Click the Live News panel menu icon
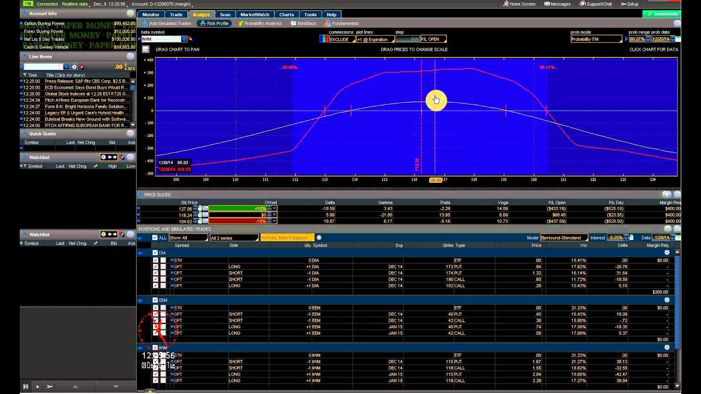Image resolution: width=701 pixels, height=394 pixels. point(130,56)
